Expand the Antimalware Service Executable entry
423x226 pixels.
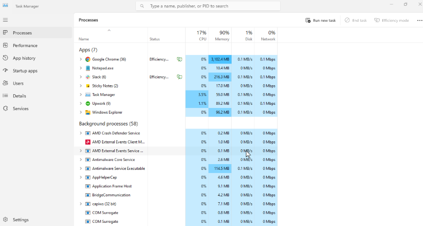point(81,168)
